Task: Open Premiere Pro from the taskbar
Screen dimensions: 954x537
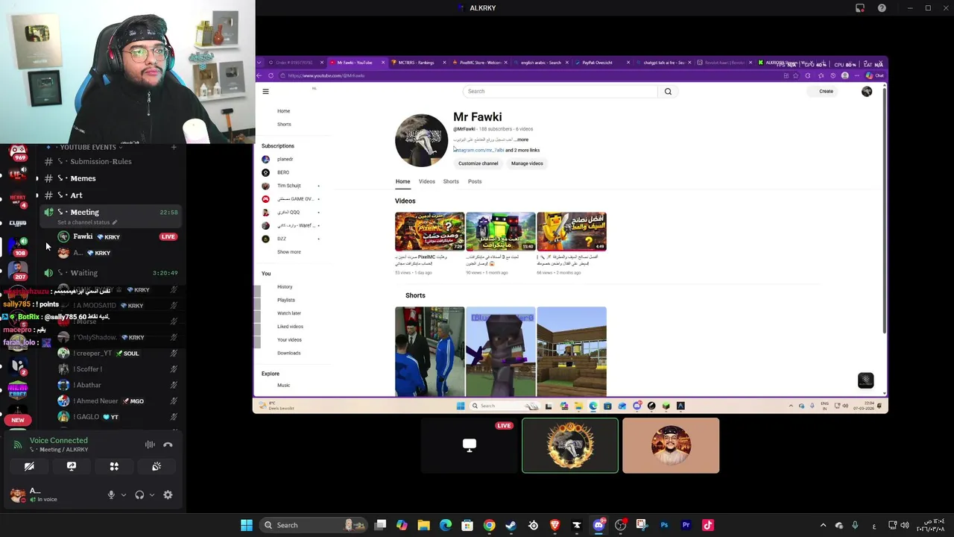Action: click(686, 525)
